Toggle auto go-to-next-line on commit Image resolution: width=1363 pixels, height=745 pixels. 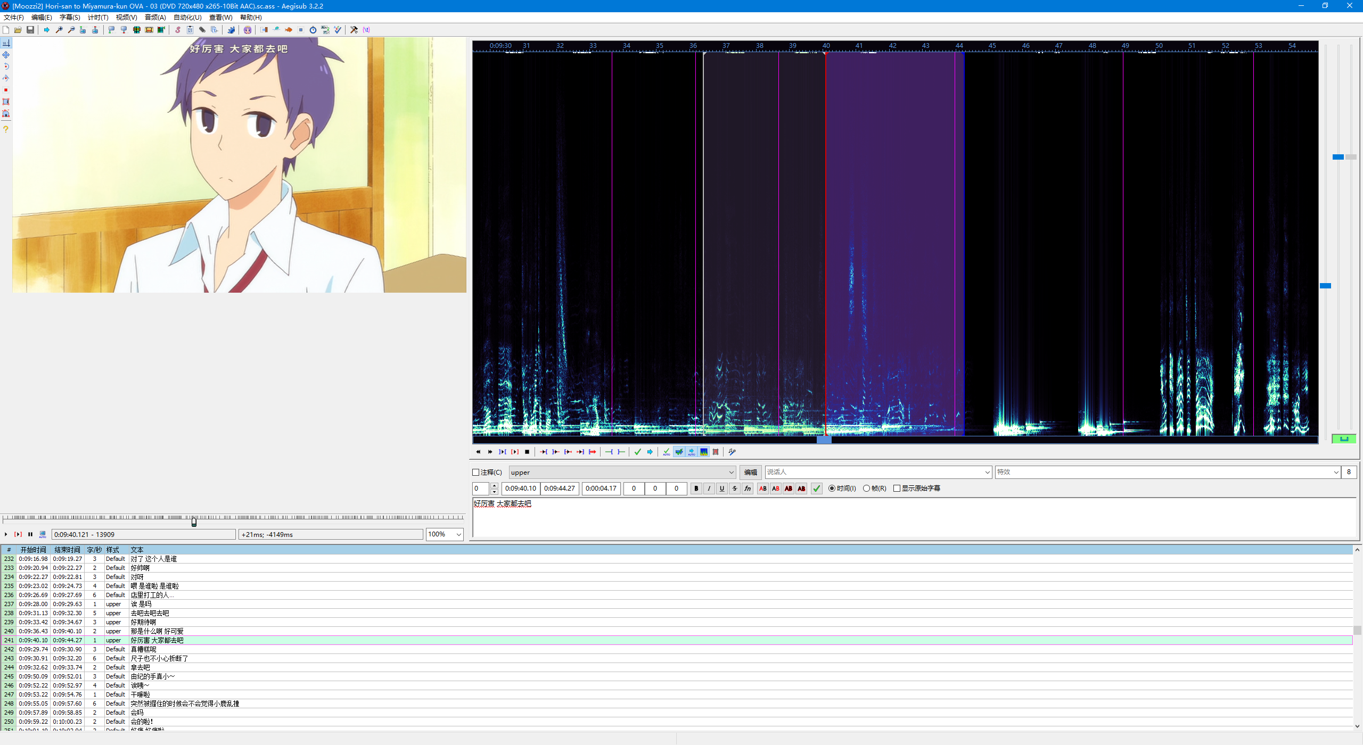click(679, 452)
